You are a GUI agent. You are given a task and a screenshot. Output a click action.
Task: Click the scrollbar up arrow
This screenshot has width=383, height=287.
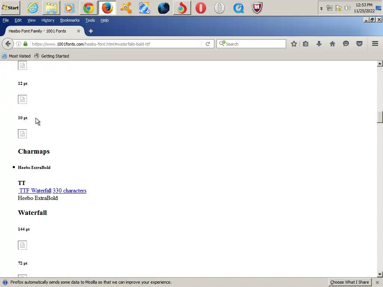point(380,64)
